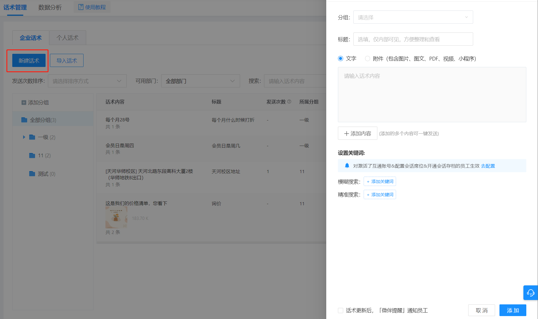This screenshot has height=319, width=538.
Task: Click the 全部分组 folder icon
Action: [x=24, y=120]
